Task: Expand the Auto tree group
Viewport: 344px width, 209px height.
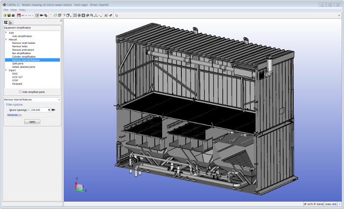Action: click(x=6, y=32)
